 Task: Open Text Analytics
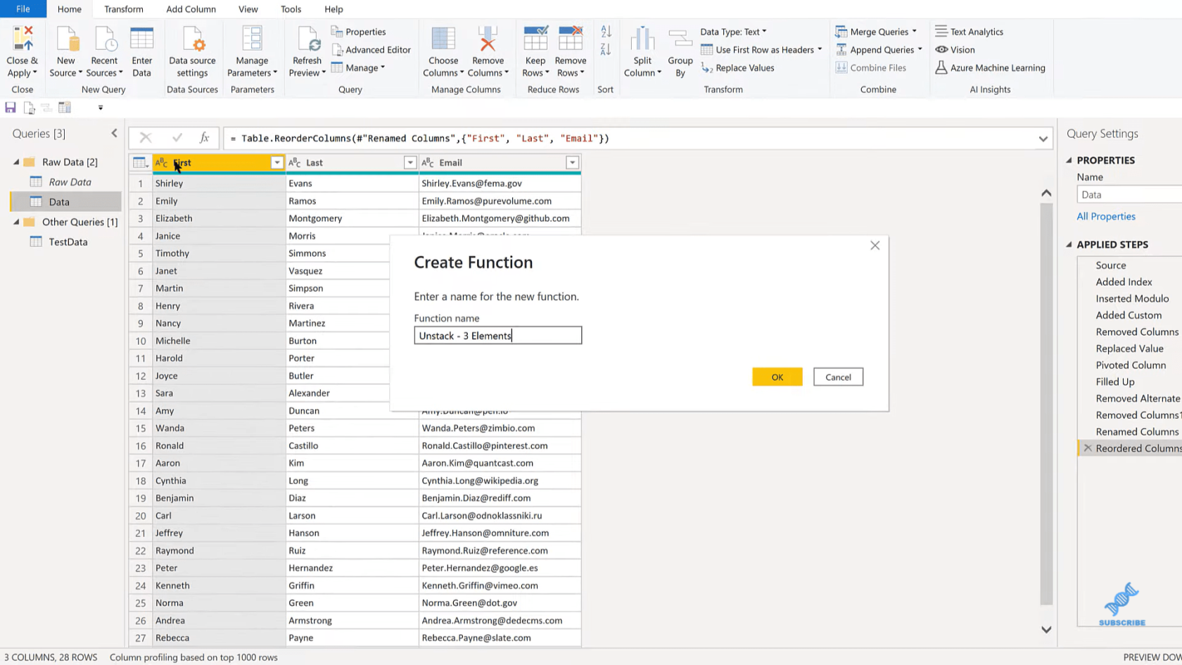coord(969,32)
